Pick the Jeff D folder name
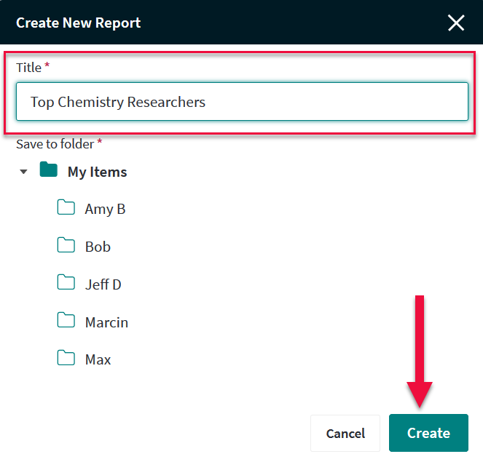This screenshot has height=462, width=483. [x=103, y=284]
